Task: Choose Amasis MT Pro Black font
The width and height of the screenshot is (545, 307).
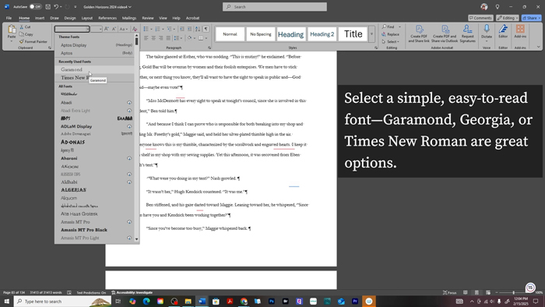Action: pyautogui.click(x=94, y=230)
